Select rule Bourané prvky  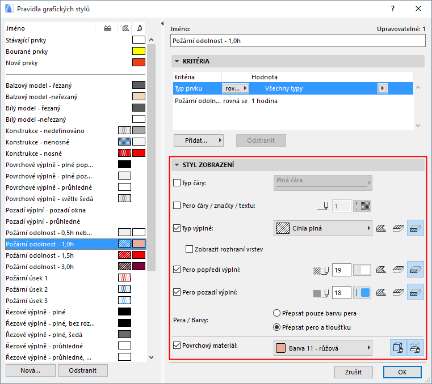(76, 52)
